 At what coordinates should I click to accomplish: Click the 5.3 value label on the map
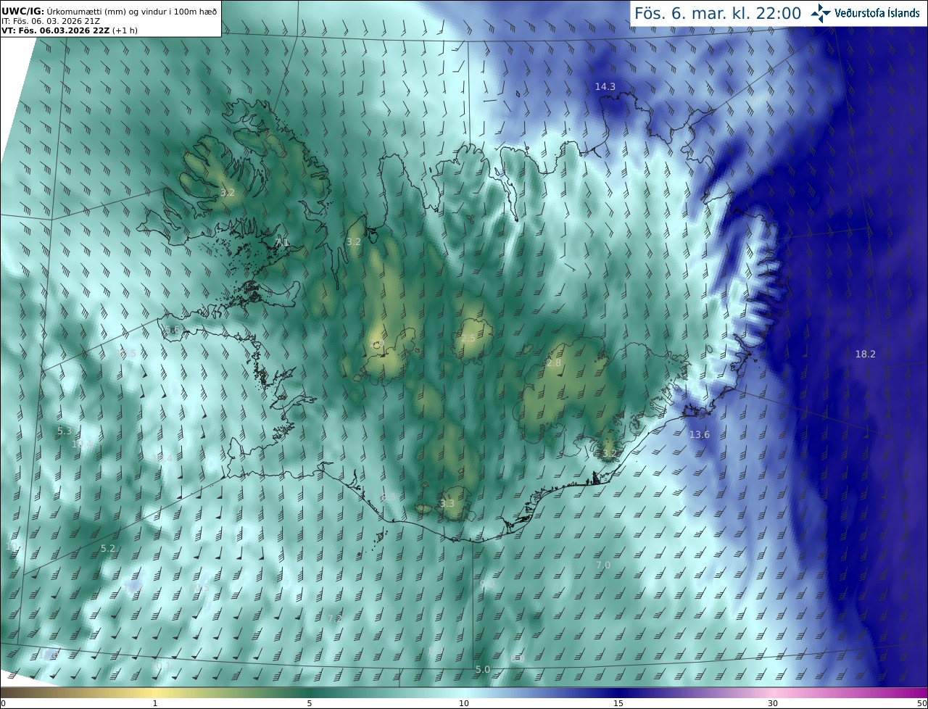point(65,431)
